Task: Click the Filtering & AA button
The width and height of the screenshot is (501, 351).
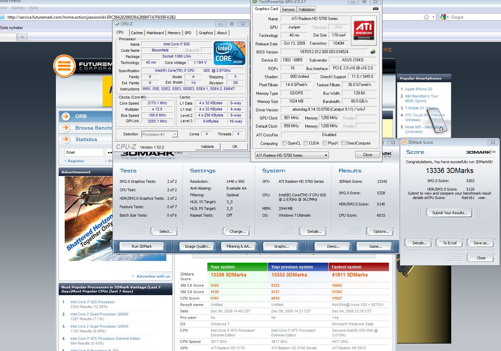Action: click(x=239, y=246)
